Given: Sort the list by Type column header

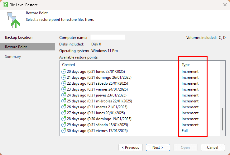Looking at the screenshot, I should point(186,65).
